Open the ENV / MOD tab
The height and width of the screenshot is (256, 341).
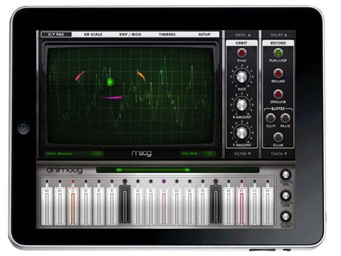coord(130,35)
